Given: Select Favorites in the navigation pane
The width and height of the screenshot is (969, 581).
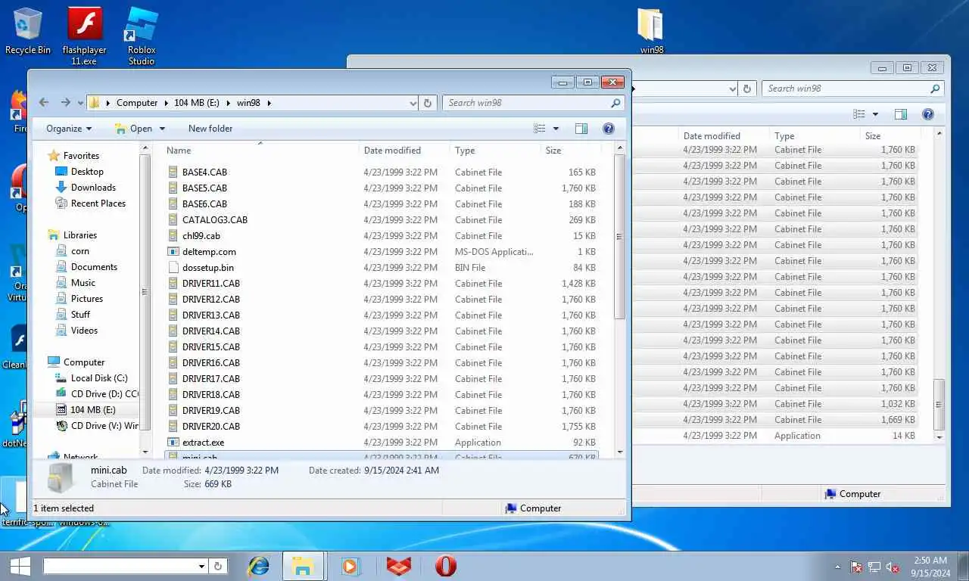Looking at the screenshot, I should (x=81, y=156).
